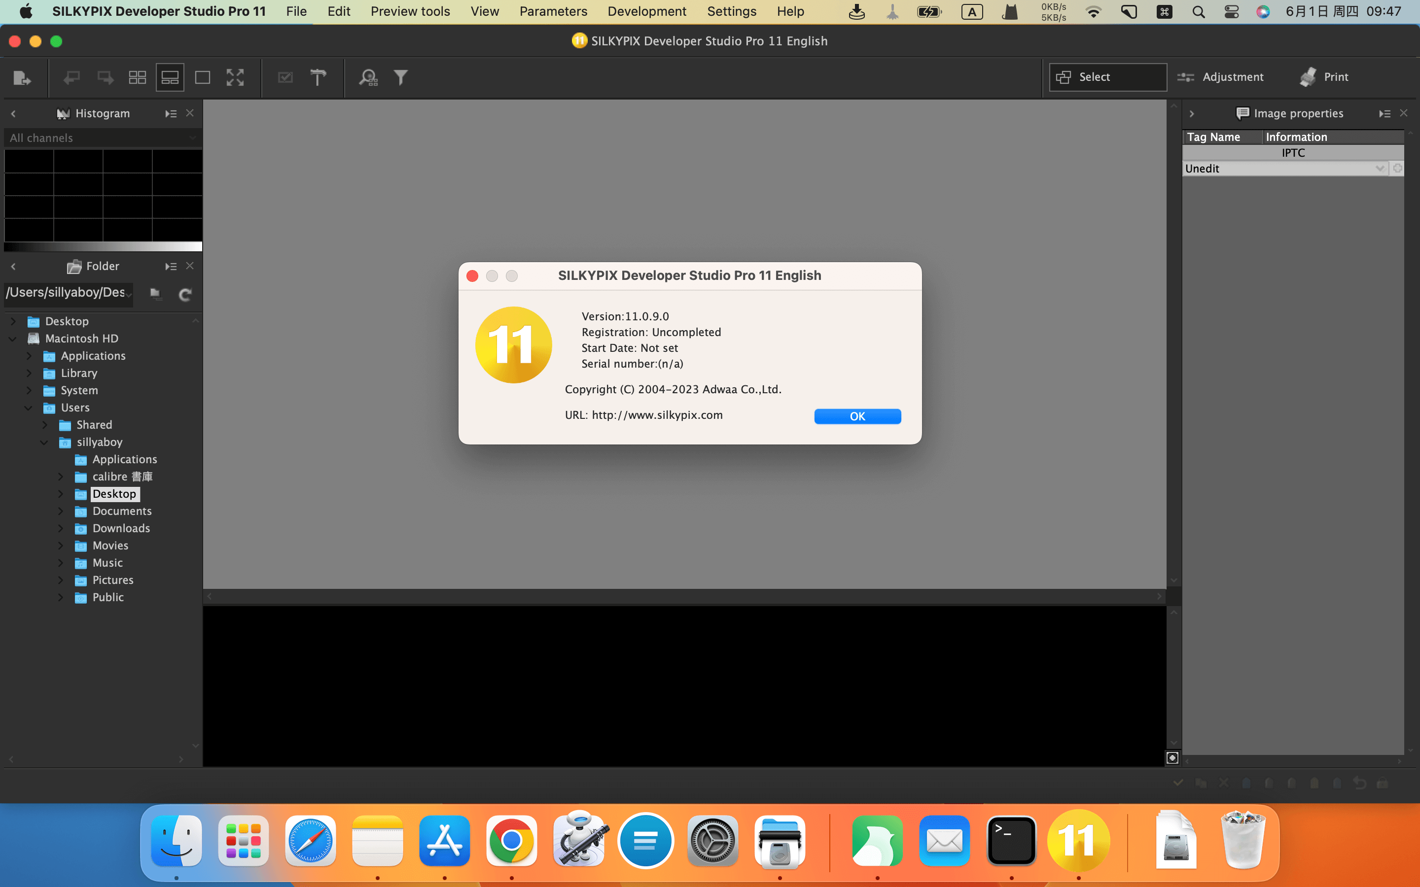The image size is (1420, 887).
Task: Expand the Downloads folder node
Action: tap(60, 529)
